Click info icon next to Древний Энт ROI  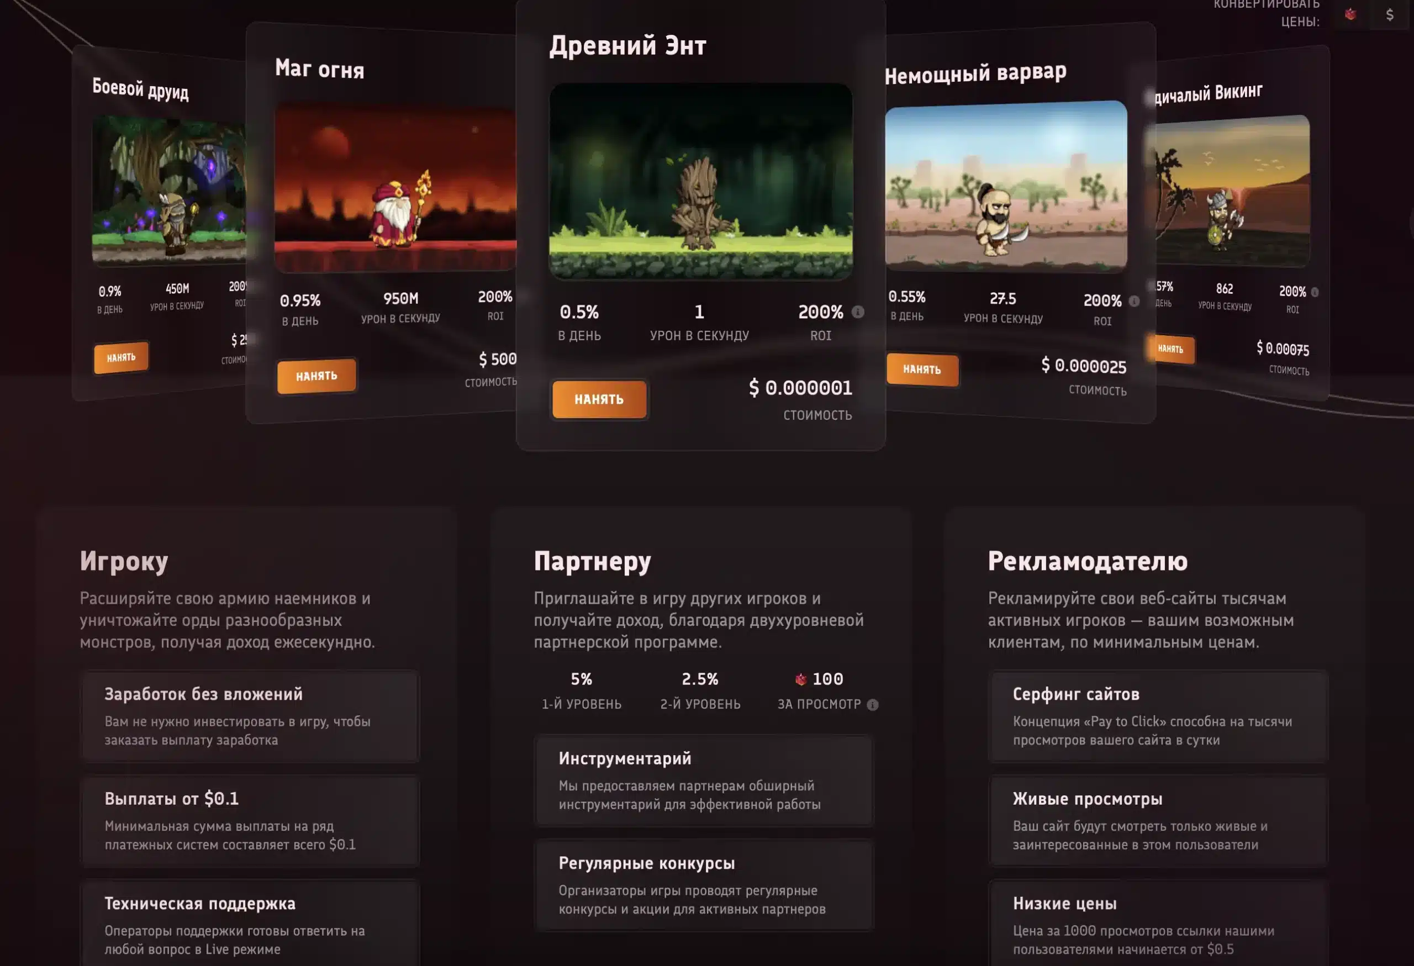[x=858, y=312]
